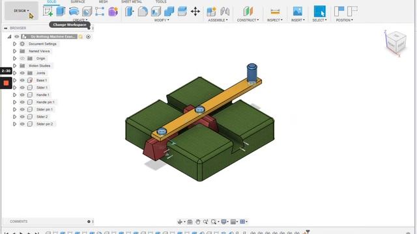Open the Viewports layout icon
Viewport: 417px width, 234px height.
coord(242,222)
